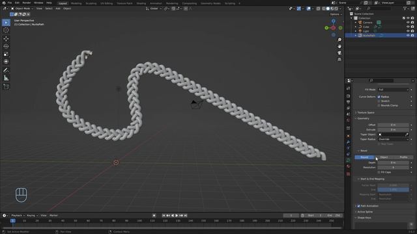Viewport: 417px width, 234px height.
Task: Activate the Rotate tool
Action: (6, 46)
